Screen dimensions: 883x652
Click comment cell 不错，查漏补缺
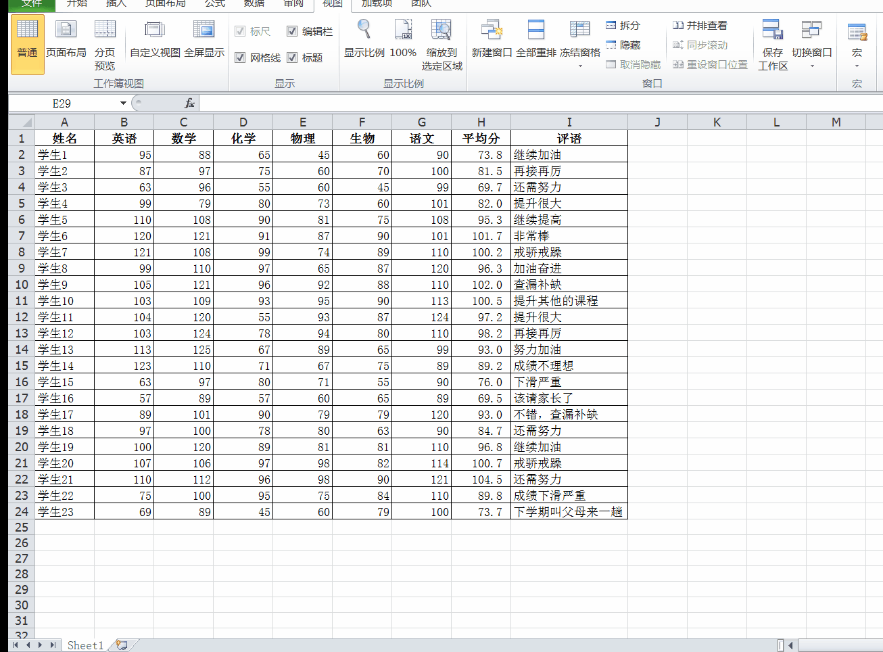coord(569,415)
